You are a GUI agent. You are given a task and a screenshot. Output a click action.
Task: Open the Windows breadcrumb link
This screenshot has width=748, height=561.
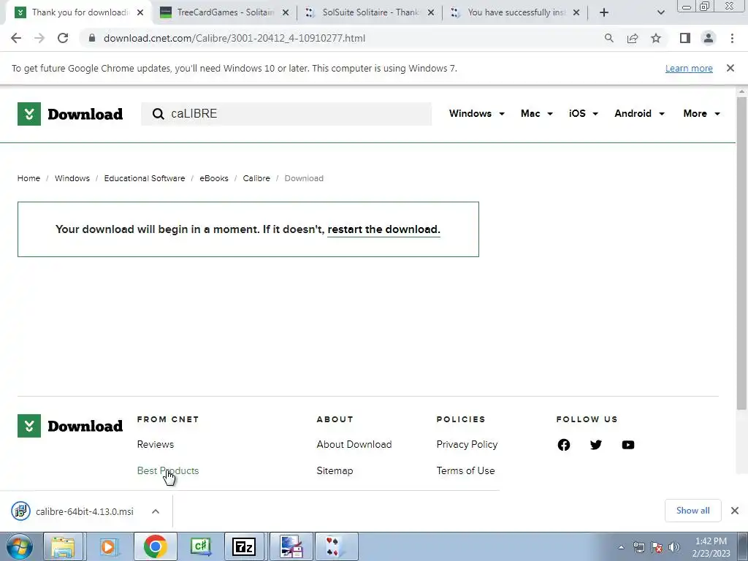pos(72,178)
